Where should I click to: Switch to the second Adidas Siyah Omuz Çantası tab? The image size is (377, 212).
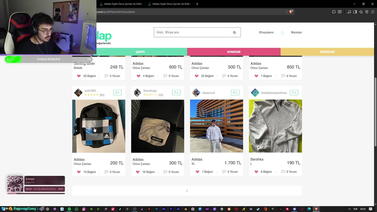pyautogui.click(x=169, y=4)
